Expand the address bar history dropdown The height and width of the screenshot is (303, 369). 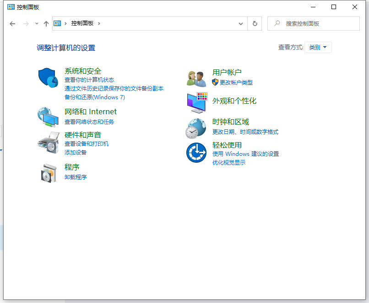point(241,23)
